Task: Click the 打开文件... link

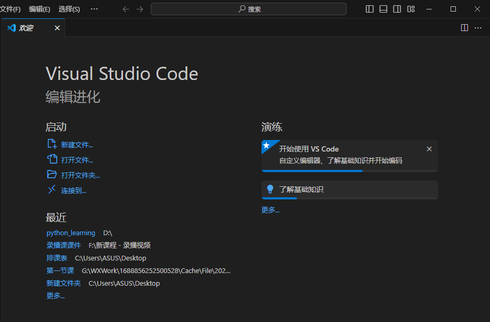Action: 77,160
